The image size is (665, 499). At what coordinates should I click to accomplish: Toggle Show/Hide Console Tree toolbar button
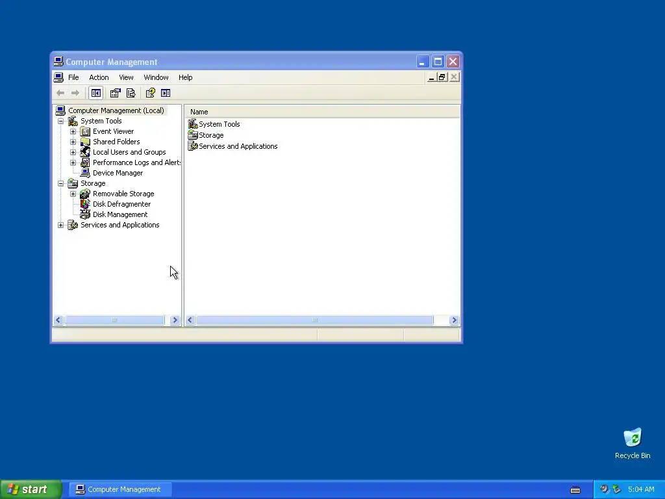click(96, 93)
